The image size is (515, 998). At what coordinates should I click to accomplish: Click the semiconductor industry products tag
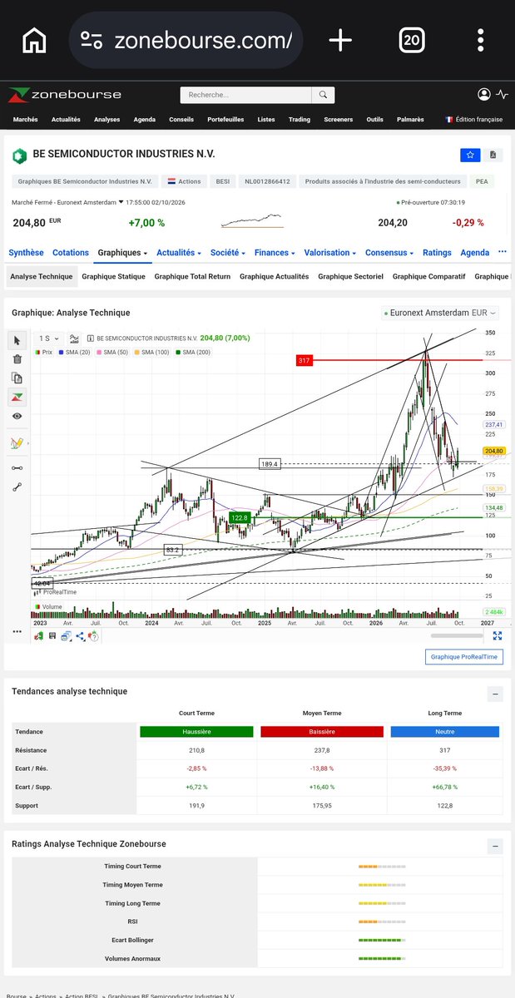click(383, 181)
